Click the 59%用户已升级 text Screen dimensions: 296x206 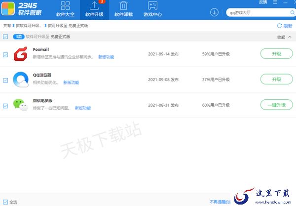[216, 54]
